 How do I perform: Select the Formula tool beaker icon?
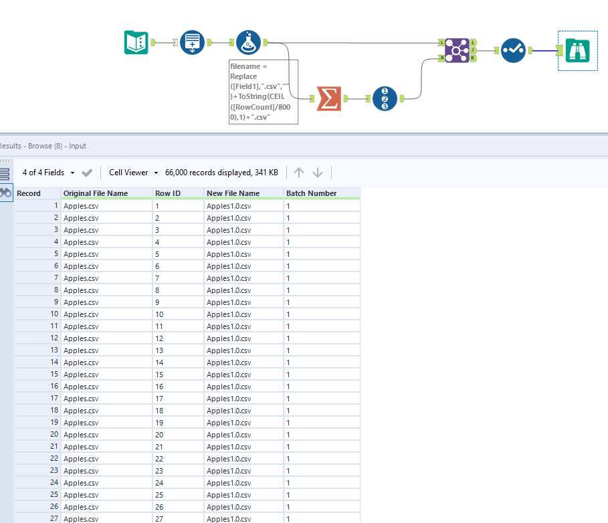(x=247, y=41)
